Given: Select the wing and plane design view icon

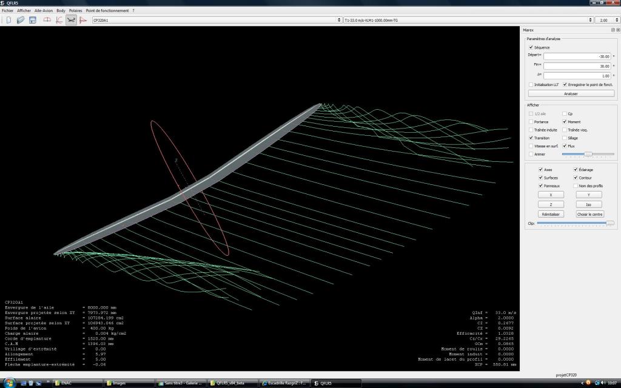Looking at the screenshot, I should (x=71, y=20).
